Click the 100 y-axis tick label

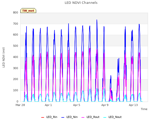[x=16, y=90]
